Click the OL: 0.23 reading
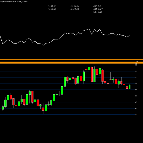 (x=98, y=12)
